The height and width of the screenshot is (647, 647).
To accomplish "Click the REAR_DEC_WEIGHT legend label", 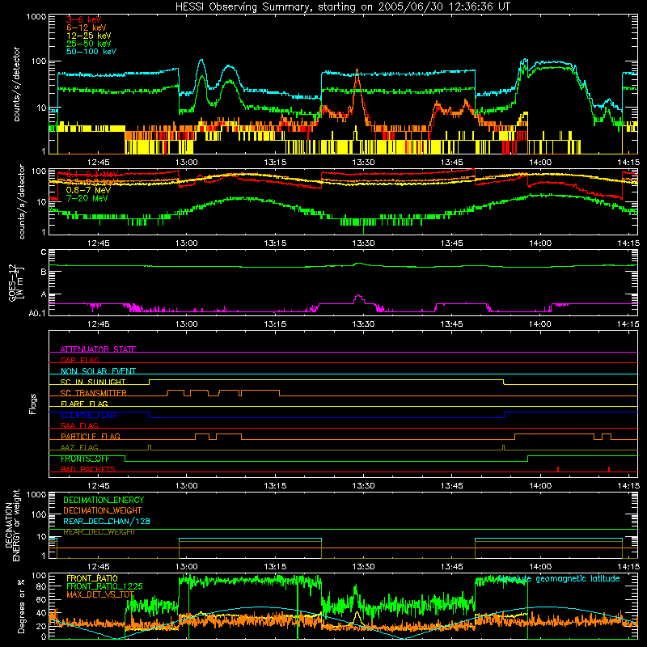I will pos(99,532).
